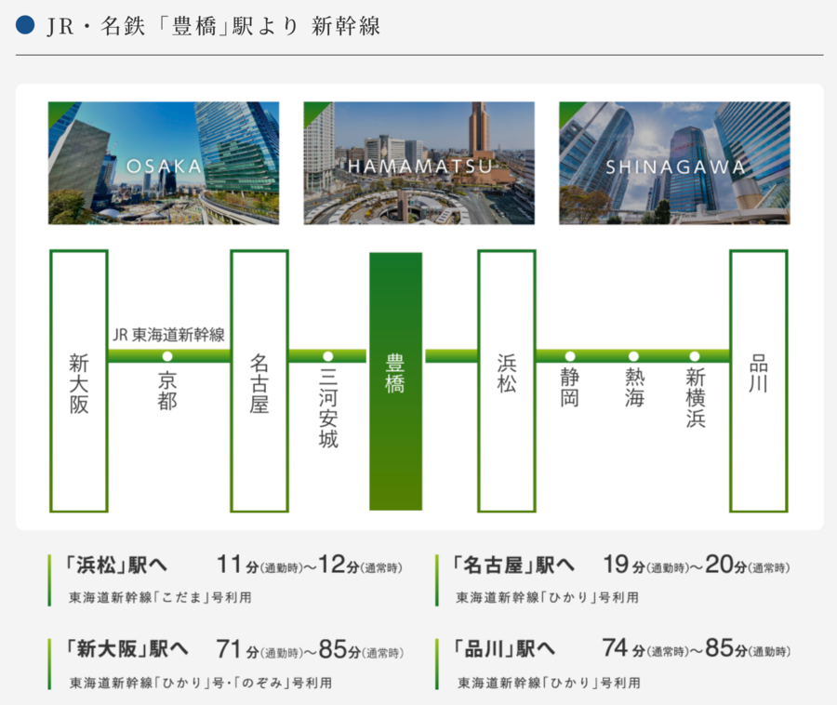
Task: Click the 「品川」駅へ travel time heading
Action: pos(503,648)
